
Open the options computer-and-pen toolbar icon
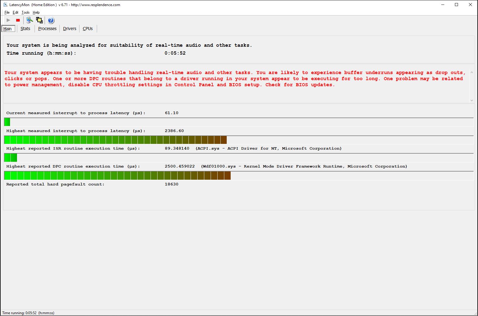29,20
